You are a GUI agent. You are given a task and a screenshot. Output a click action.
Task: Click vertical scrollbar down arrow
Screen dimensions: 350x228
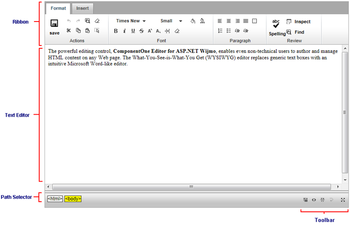point(345,180)
